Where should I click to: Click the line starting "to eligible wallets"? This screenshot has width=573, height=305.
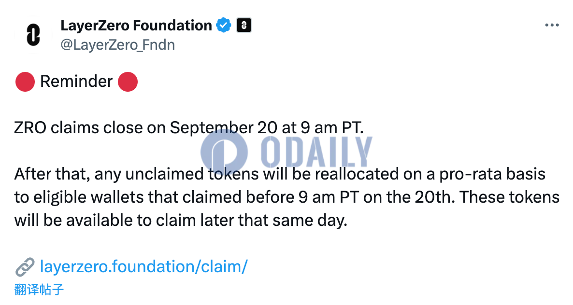286,197
